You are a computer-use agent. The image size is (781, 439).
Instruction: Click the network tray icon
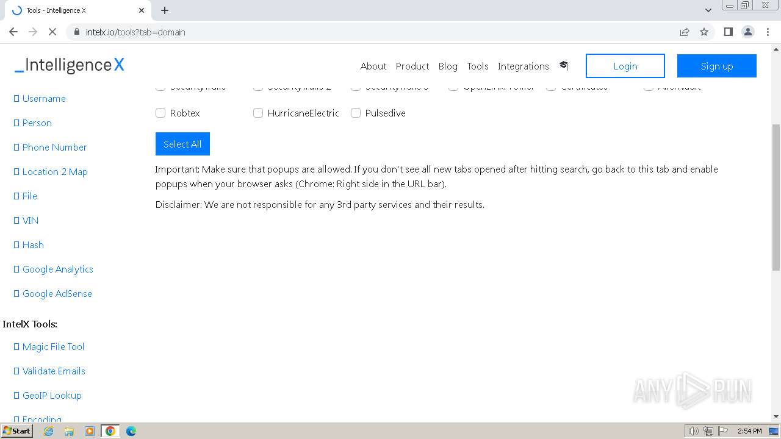tap(708, 431)
